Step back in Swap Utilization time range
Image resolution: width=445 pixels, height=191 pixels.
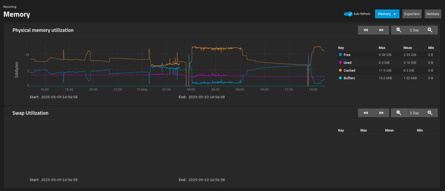tap(366, 113)
